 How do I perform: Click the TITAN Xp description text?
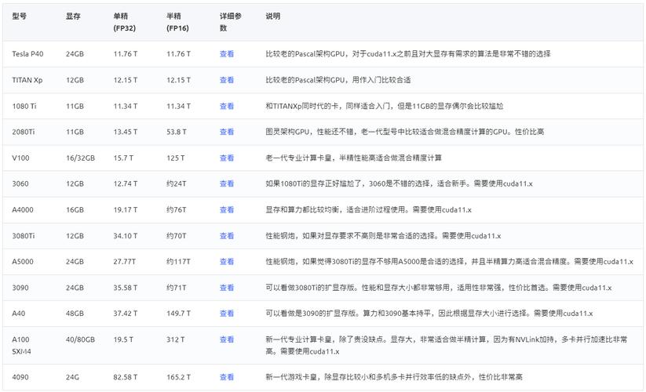click(338, 80)
